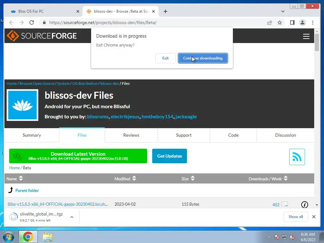Click Download Latest Version button

point(78,156)
